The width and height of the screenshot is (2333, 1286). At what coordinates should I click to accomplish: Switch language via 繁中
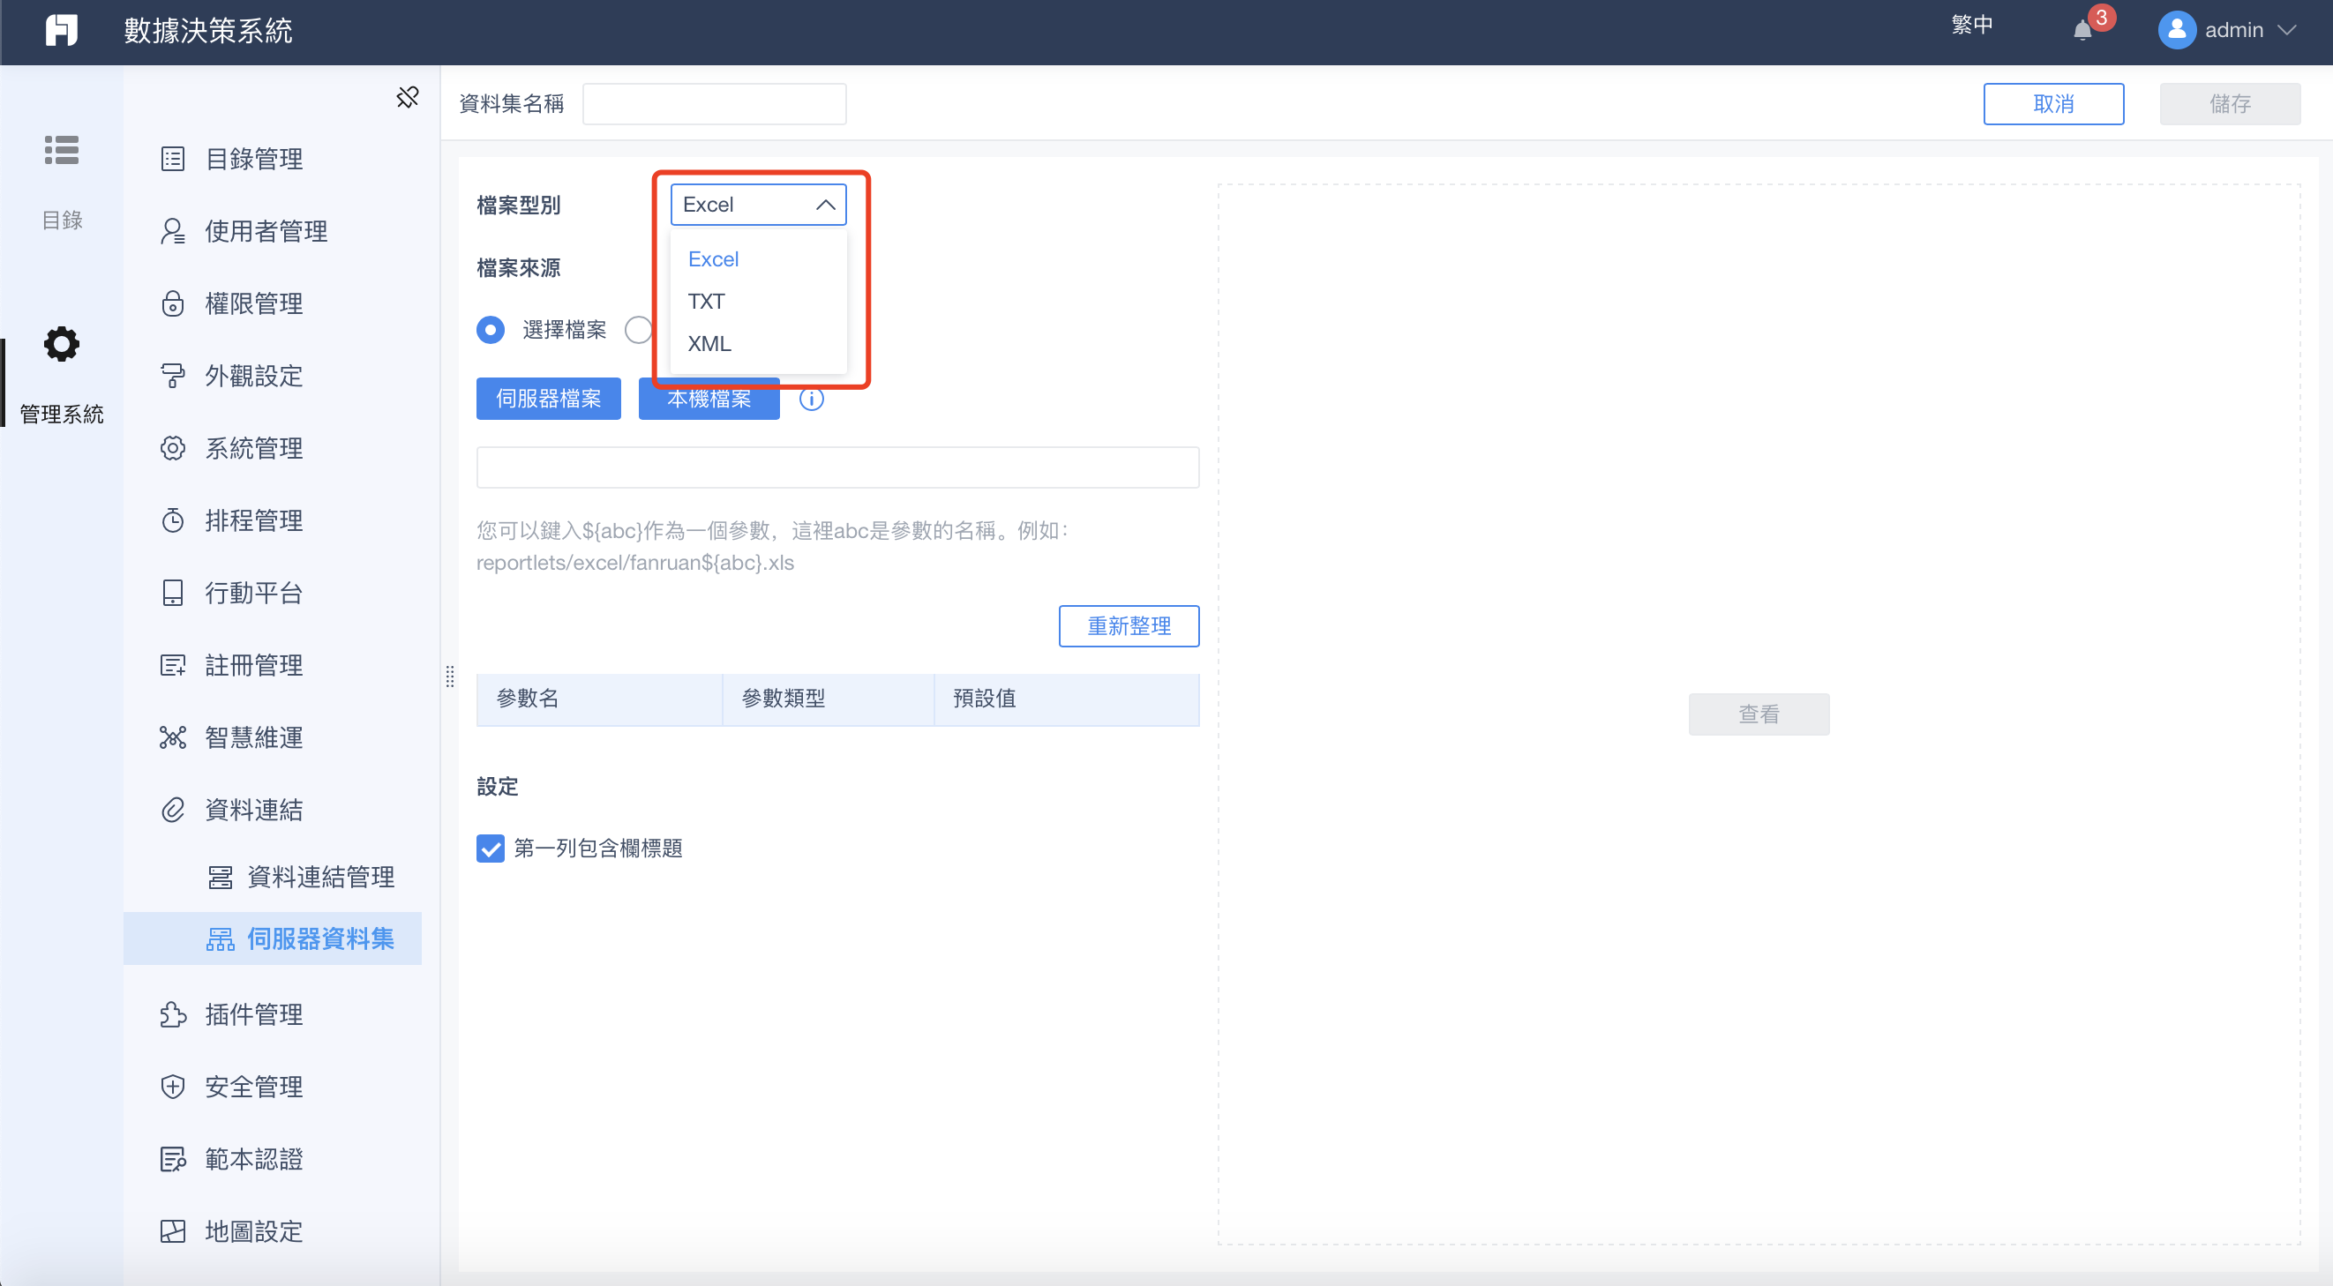(1971, 26)
